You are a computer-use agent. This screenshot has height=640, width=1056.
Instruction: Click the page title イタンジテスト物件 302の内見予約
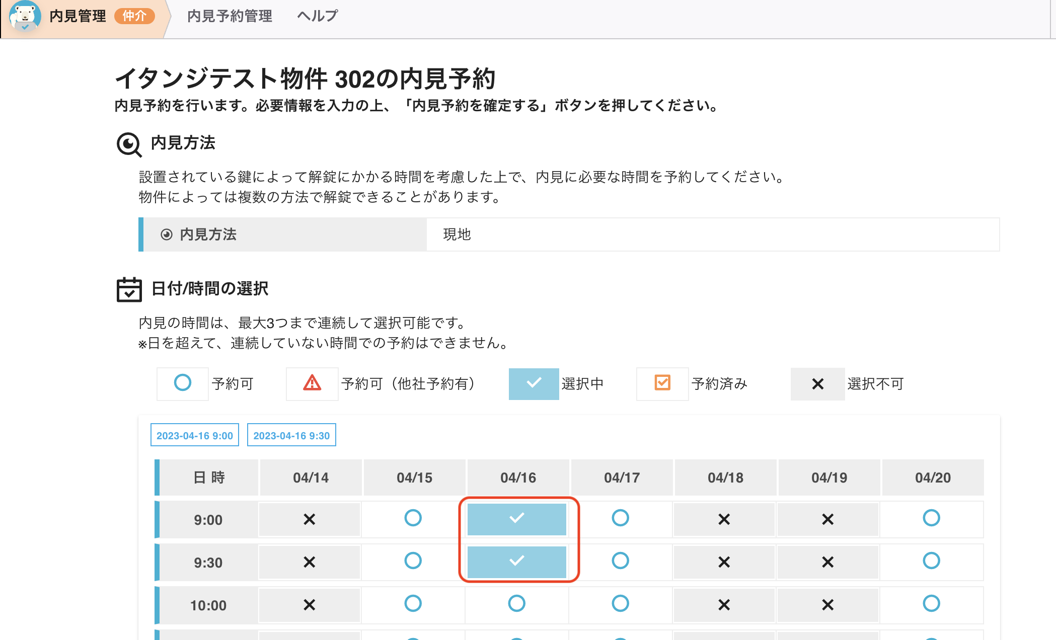[x=305, y=79]
